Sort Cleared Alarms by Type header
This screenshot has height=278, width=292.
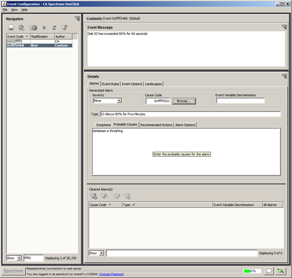(168, 205)
